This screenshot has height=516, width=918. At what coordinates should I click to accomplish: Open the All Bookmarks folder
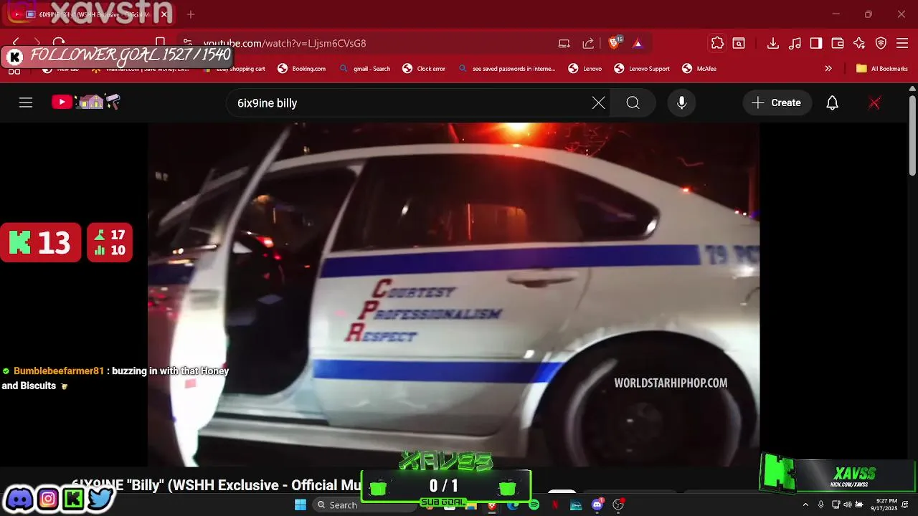coord(882,69)
